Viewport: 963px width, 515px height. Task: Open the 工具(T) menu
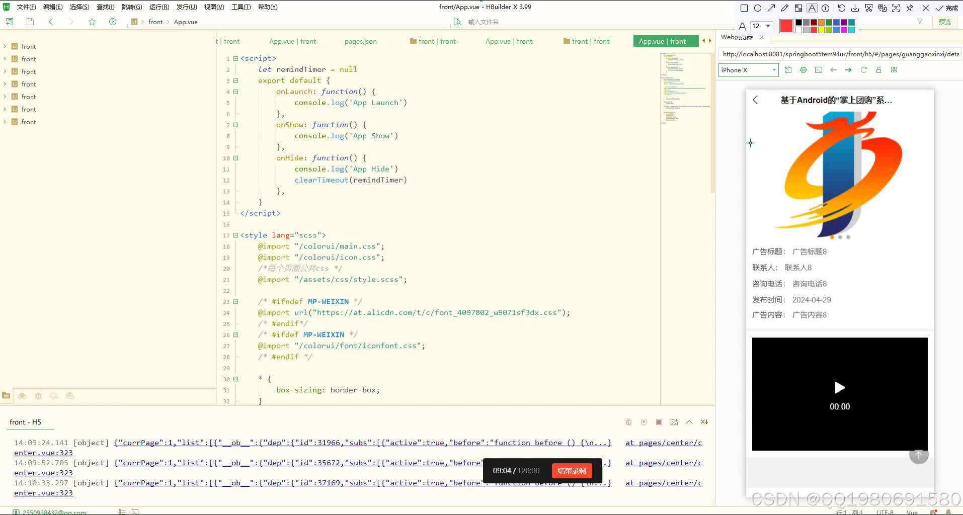point(241,7)
